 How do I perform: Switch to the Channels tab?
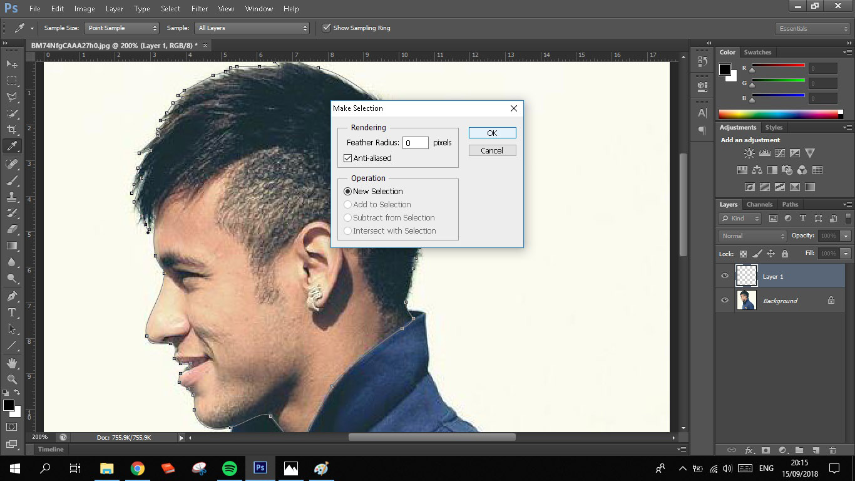click(759, 204)
